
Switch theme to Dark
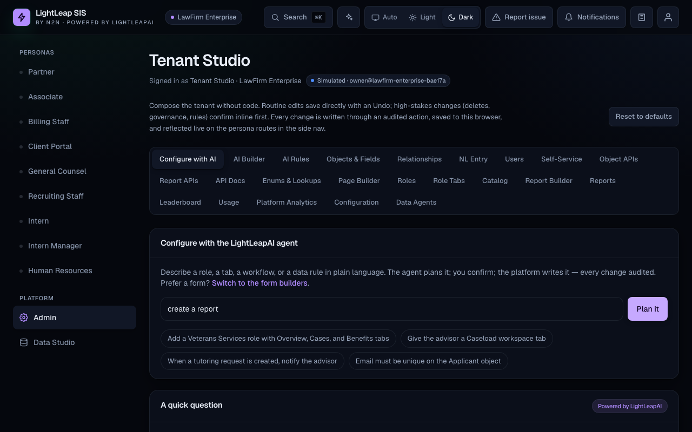point(461,17)
